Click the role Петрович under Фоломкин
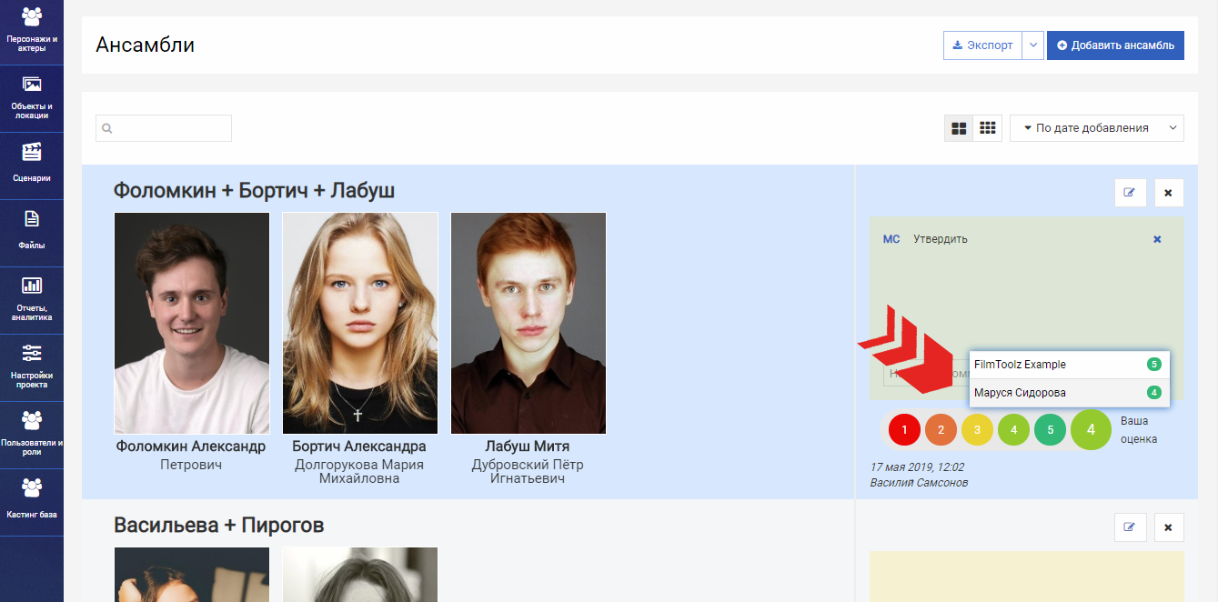 (x=191, y=465)
